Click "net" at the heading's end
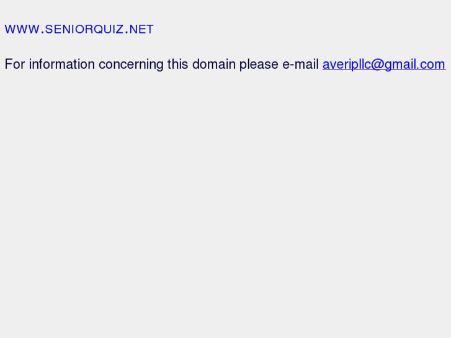 pos(142,29)
